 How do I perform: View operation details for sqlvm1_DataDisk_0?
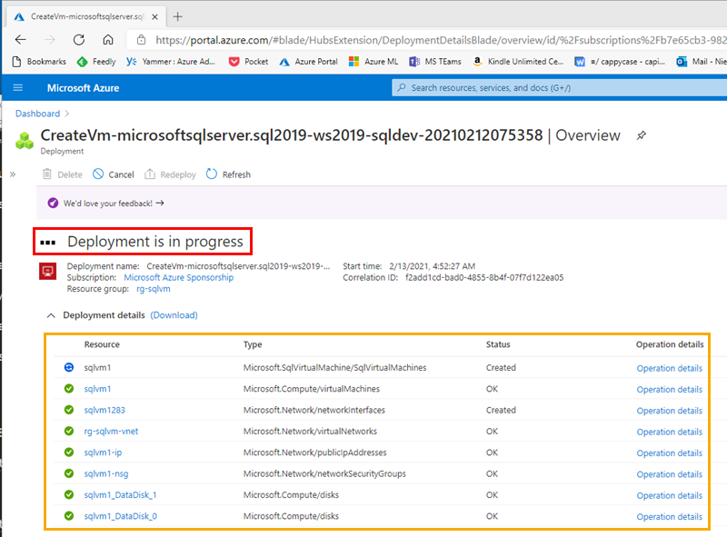point(670,517)
